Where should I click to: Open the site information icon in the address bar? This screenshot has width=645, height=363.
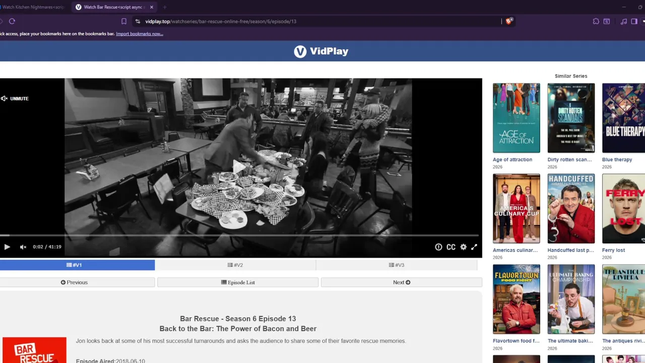point(138,21)
